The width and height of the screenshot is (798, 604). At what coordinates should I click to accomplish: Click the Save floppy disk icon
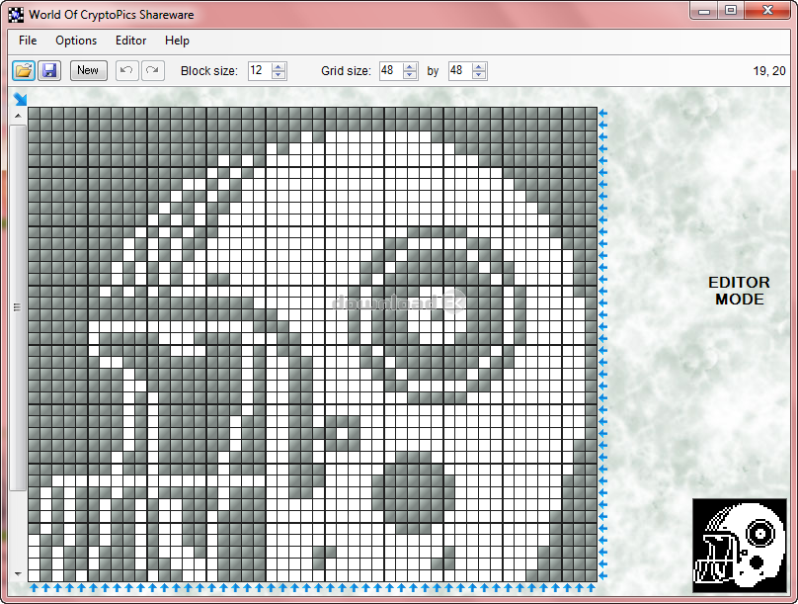click(49, 70)
